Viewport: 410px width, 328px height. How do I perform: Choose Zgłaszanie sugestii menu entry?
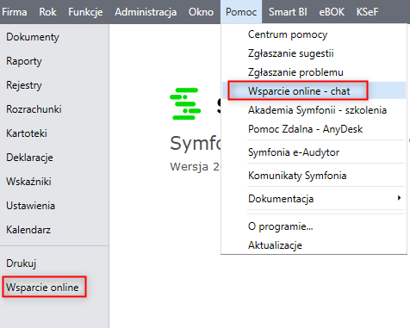[x=290, y=53]
